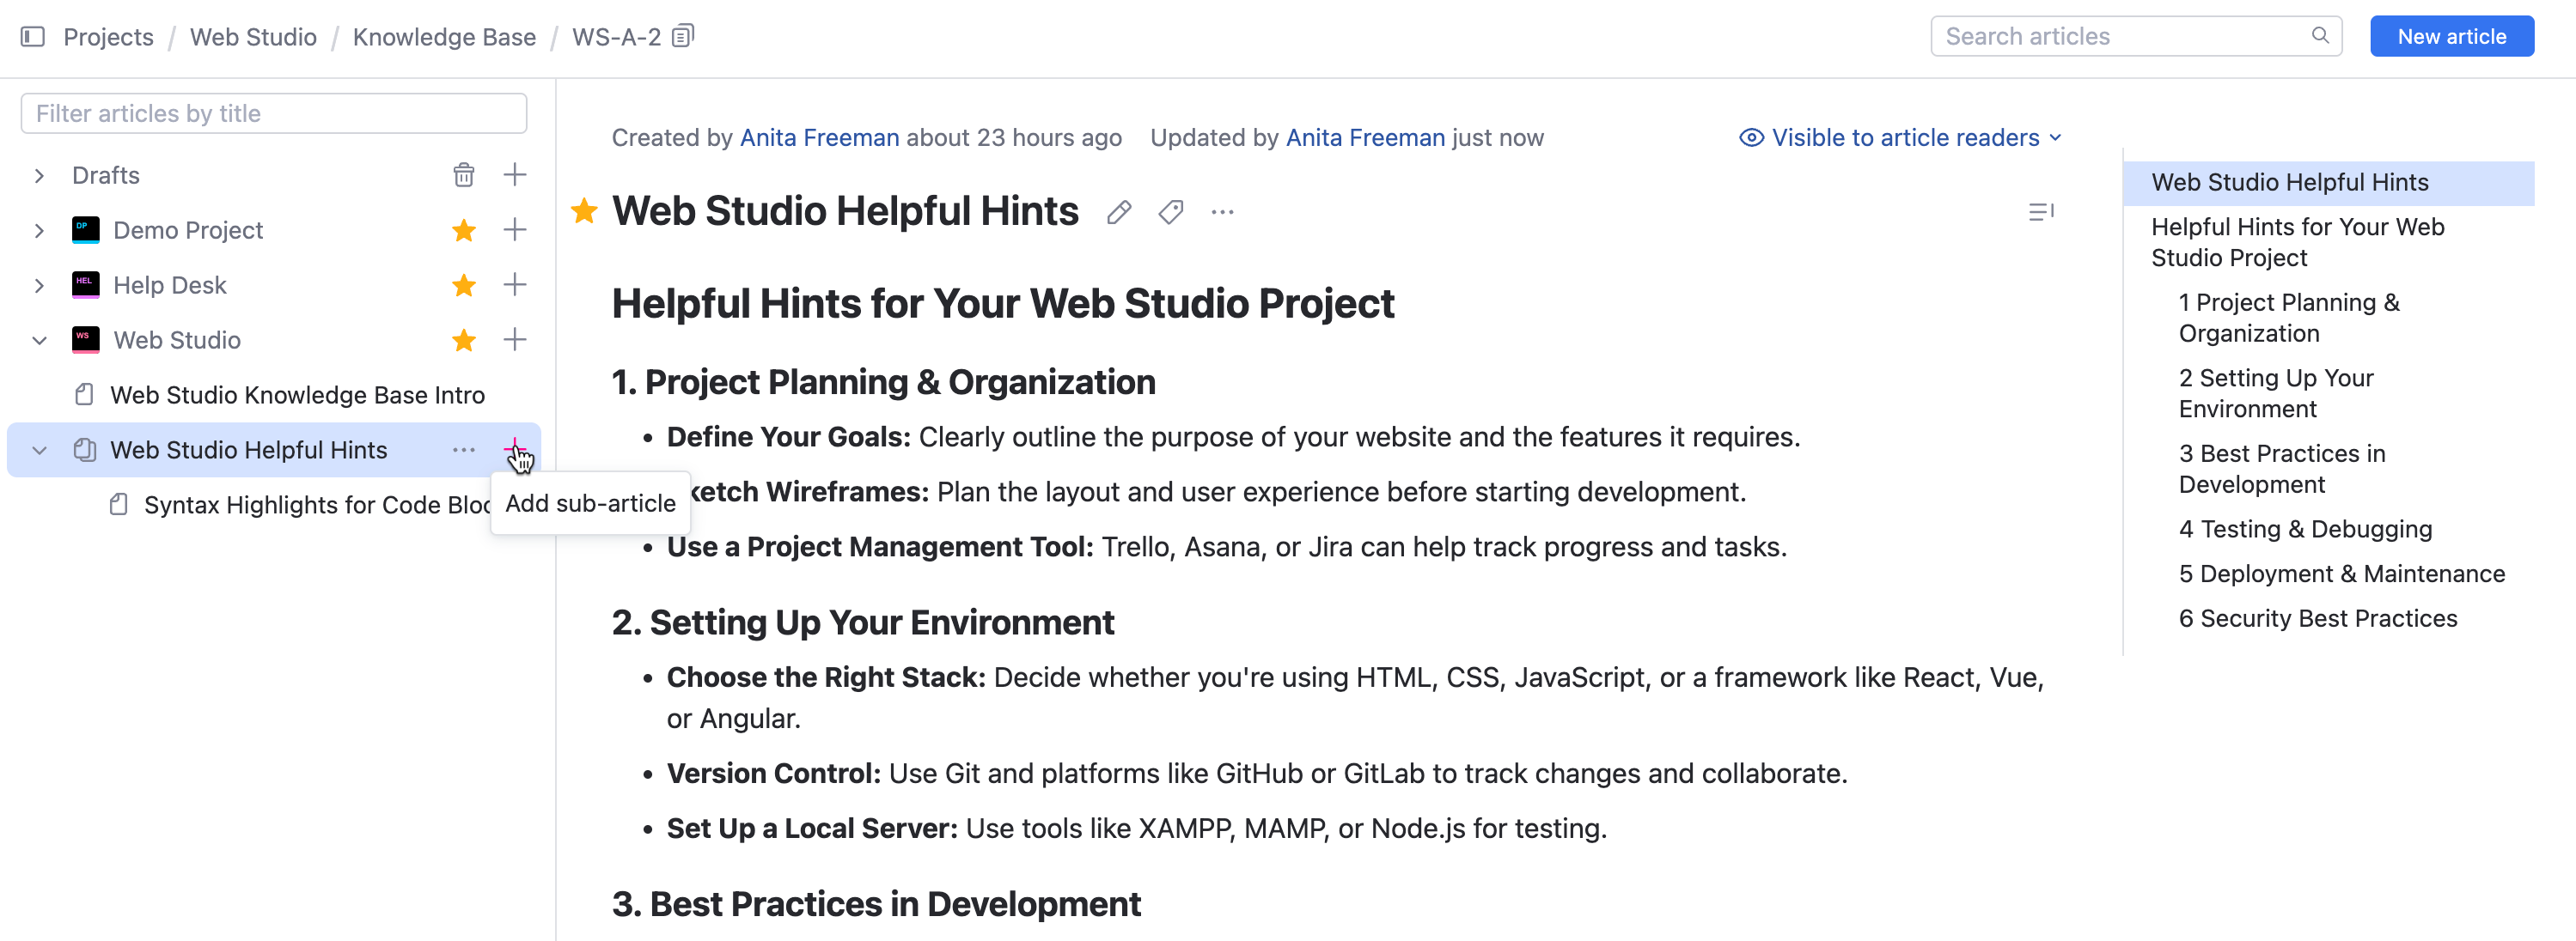This screenshot has width=2576, height=941.
Task: Open the article title three-dot menu
Action: pyautogui.click(x=1222, y=212)
